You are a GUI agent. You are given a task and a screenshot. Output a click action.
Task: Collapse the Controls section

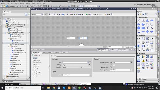click(x=138, y=53)
